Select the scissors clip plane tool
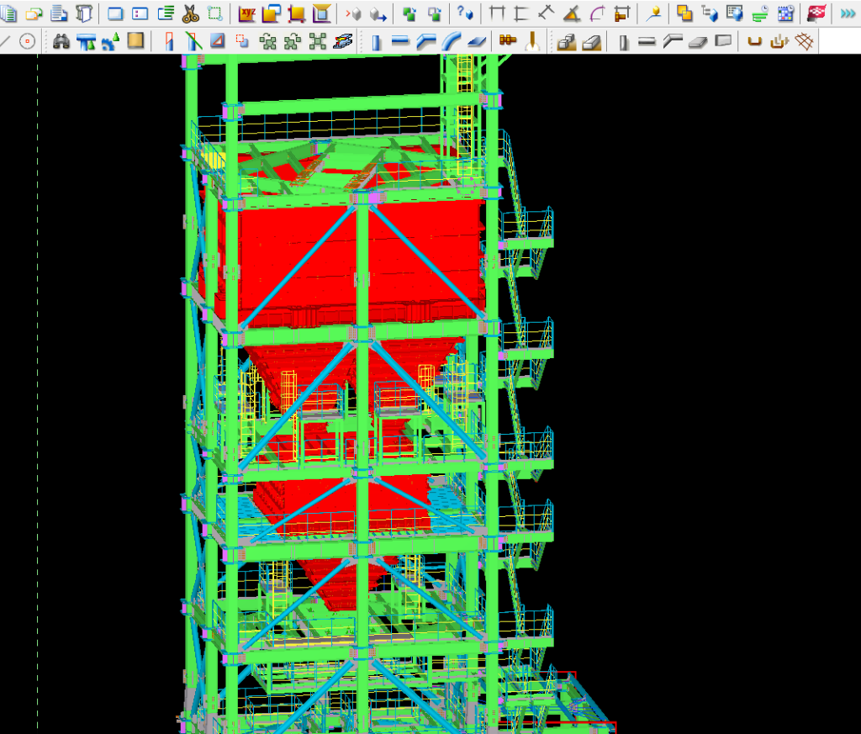This screenshot has width=861, height=734. pyautogui.click(x=191, y=13)
